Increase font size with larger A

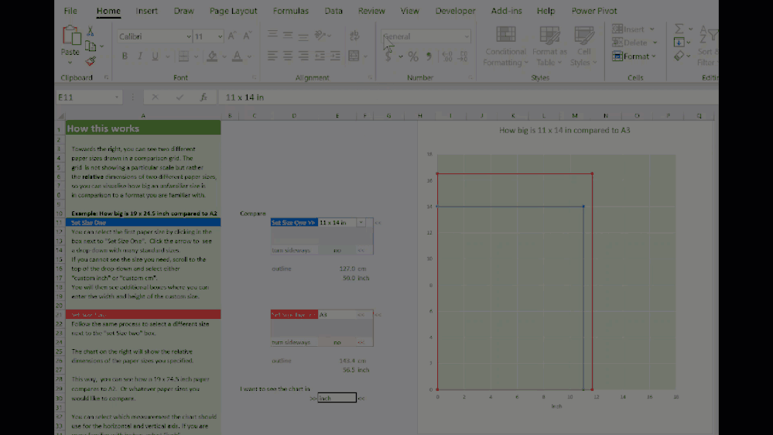pos(231,36)
